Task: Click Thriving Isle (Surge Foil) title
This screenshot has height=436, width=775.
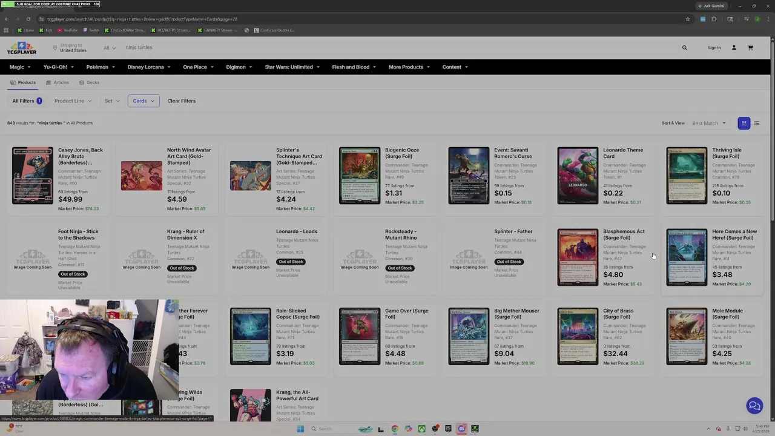Action: point(727,153)
